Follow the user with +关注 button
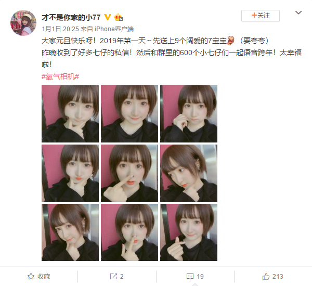This screenshot has width=312, height=286. (261, 16)
